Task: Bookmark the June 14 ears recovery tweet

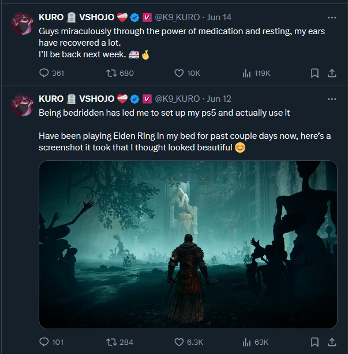Action: click(x=315, y=73)
